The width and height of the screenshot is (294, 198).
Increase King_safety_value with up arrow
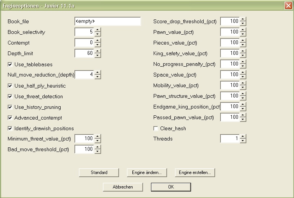[243, 51]
